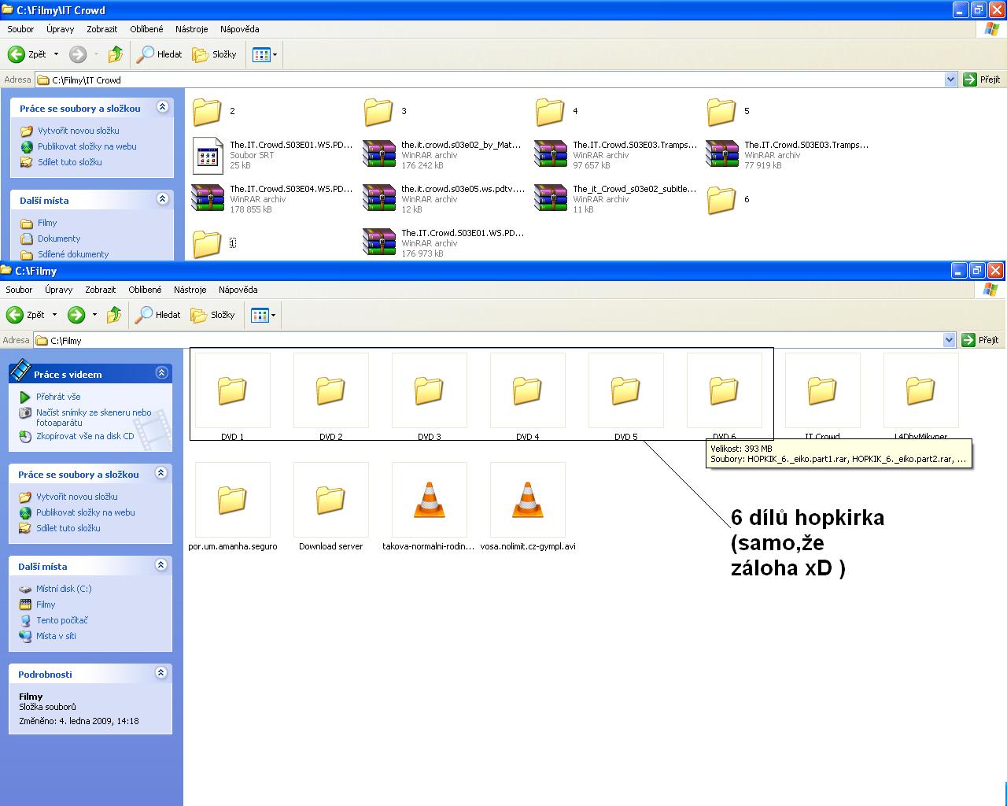The image size is (1007, 806).
Task: Go up one level in the C:\Filmy window
Action: [114, 315]
